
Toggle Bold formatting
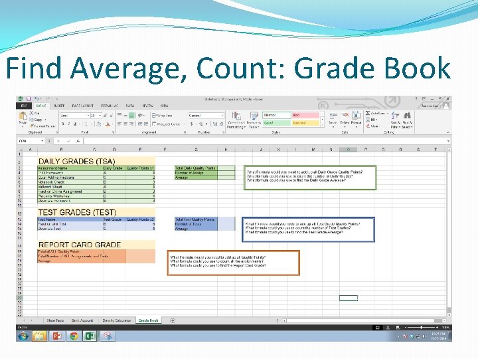[x=63, y=124]
